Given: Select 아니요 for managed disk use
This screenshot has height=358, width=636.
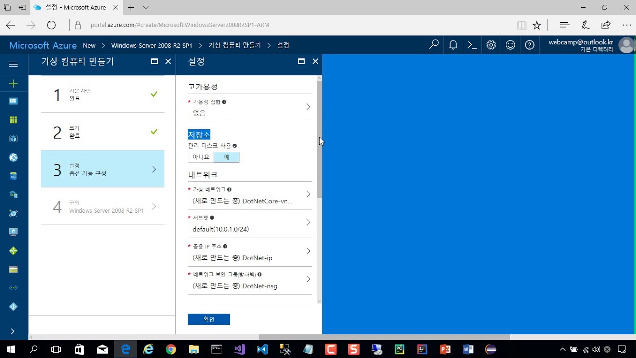Looking at the screenshot, I should [x=201, y=157].
